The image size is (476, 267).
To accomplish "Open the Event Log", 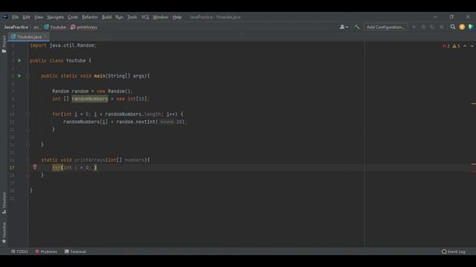I will [x=454, y=251].
